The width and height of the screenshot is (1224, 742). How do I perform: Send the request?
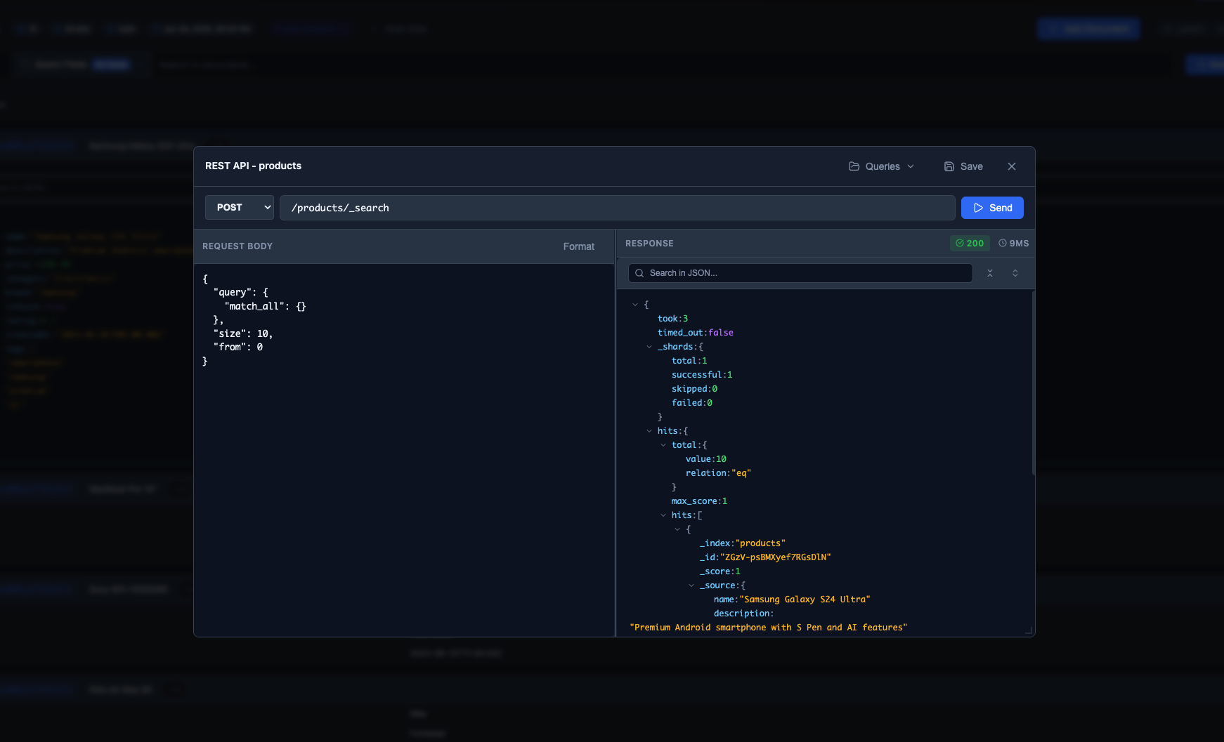992,208
